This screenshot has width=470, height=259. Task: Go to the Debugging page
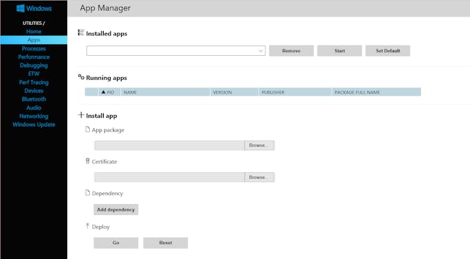coord(34,65)
